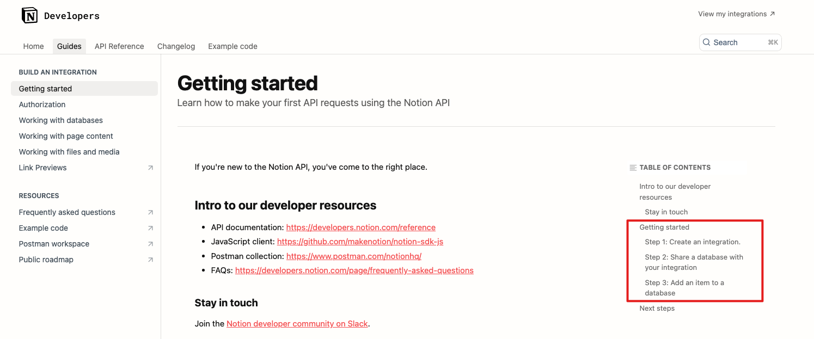Follow the Notion developer community on Slack link
Screen dimensions: 814x339
pos(297,324)
